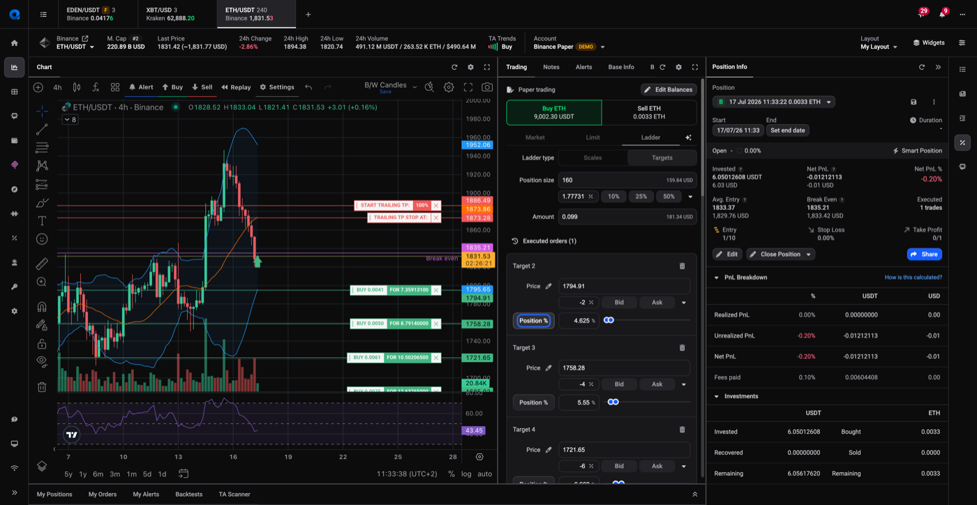
Task: Open the Close Position dropdown
Action: coord(780,254)
